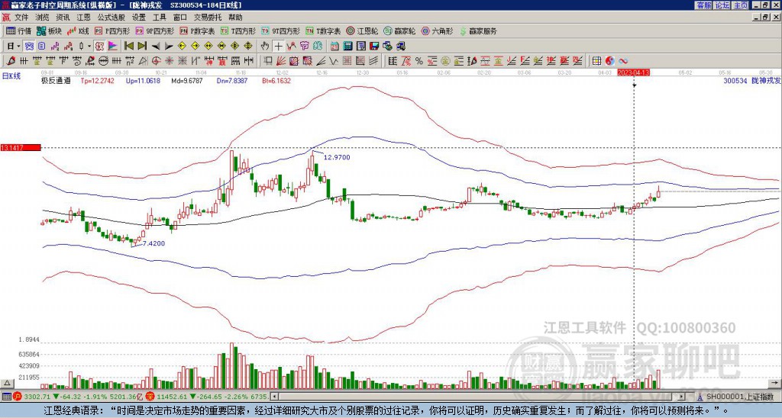The width and height of the screenshot is (782, 418).
Task: Click the bottom scrollbar left arrow
Action: (274, 397)
